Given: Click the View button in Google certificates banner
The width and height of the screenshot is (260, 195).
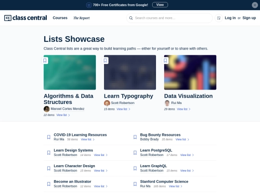Looking at the screenshot, I should pyautogui.click(x=160, y=5).
